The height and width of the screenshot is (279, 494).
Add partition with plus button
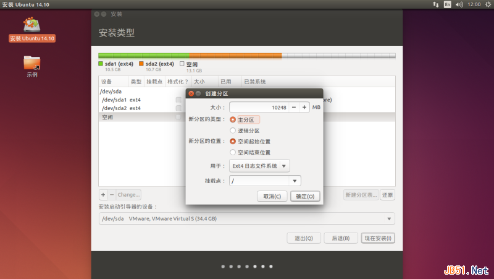(x=103, y=195)
